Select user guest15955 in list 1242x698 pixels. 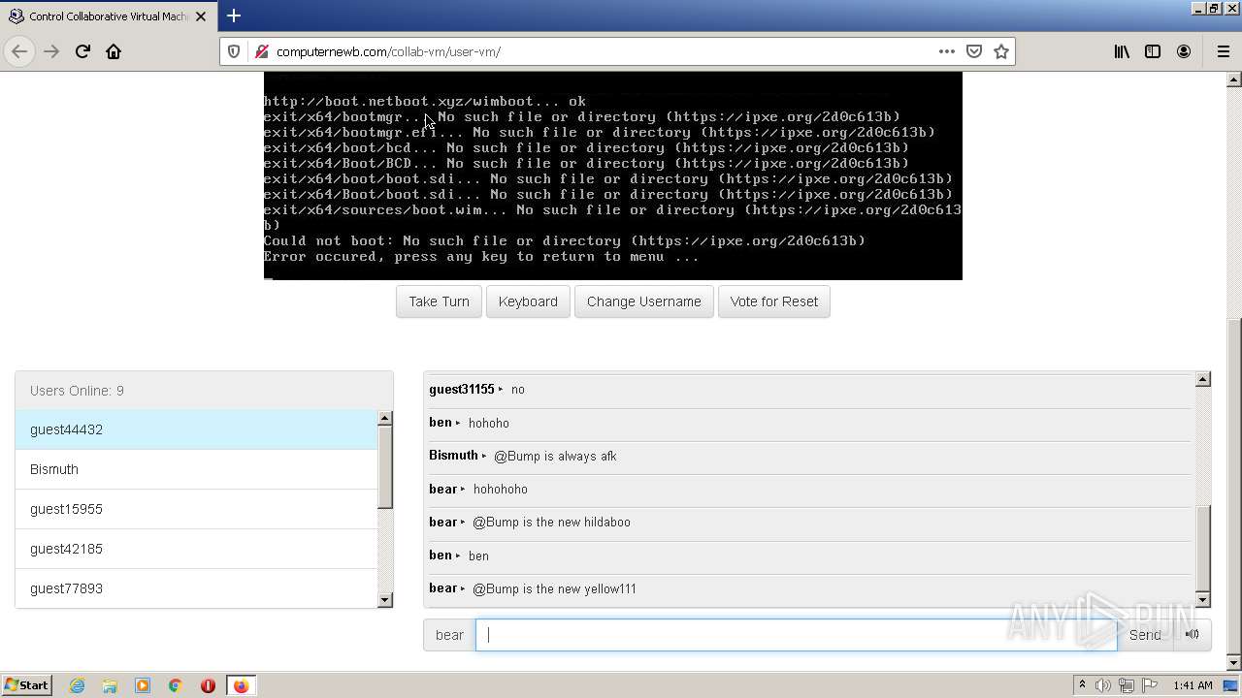[196, 509]
